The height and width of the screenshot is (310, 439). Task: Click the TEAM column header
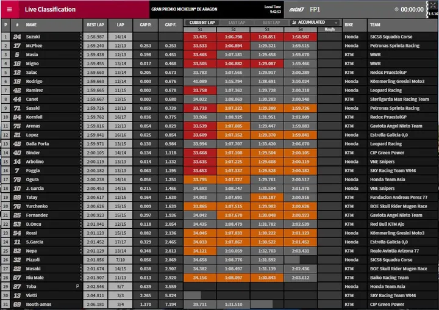coord(375,25)
